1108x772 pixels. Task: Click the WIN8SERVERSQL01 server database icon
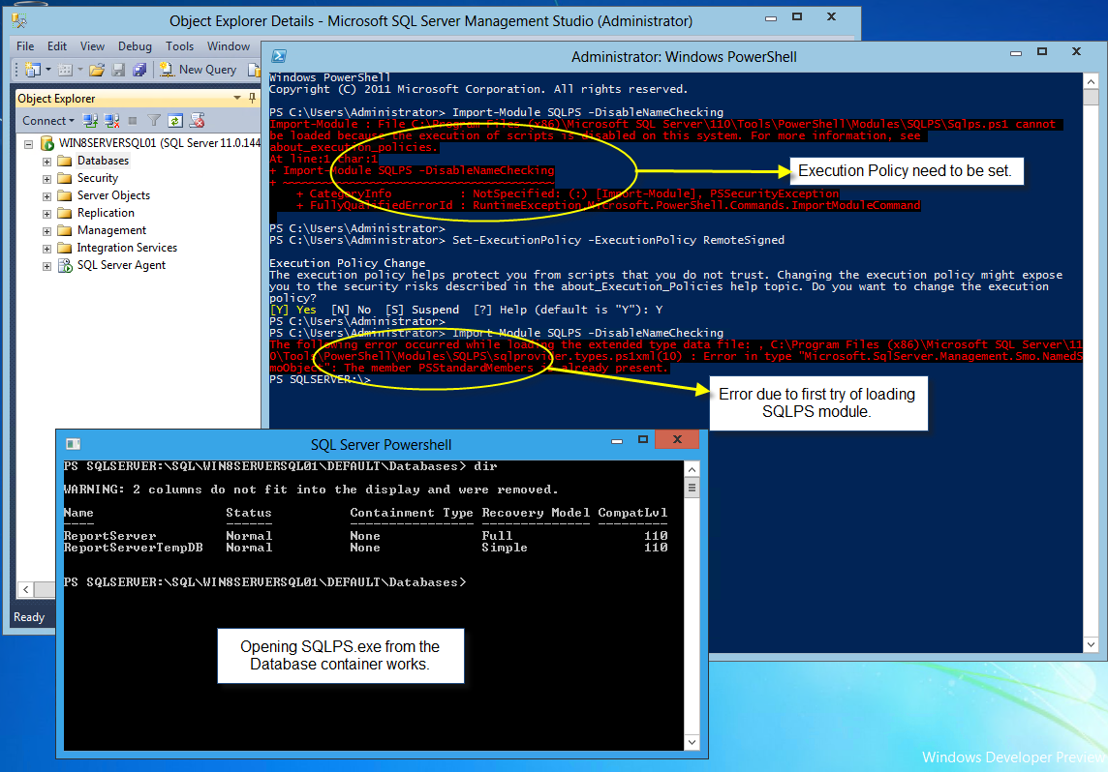pyautogui.click(x=47, y=143)
